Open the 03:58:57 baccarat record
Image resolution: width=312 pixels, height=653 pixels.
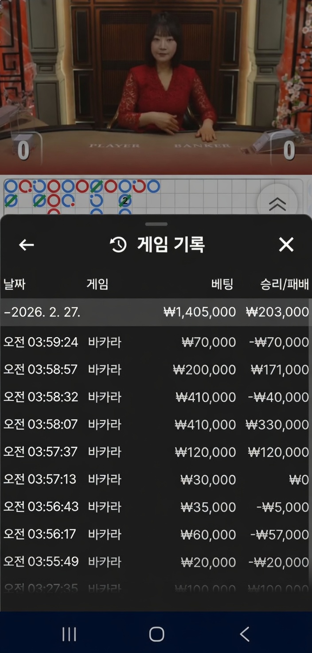155,370
